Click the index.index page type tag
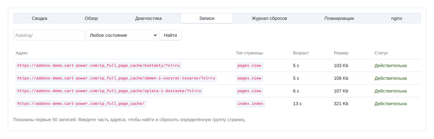 tap(250, 104)
